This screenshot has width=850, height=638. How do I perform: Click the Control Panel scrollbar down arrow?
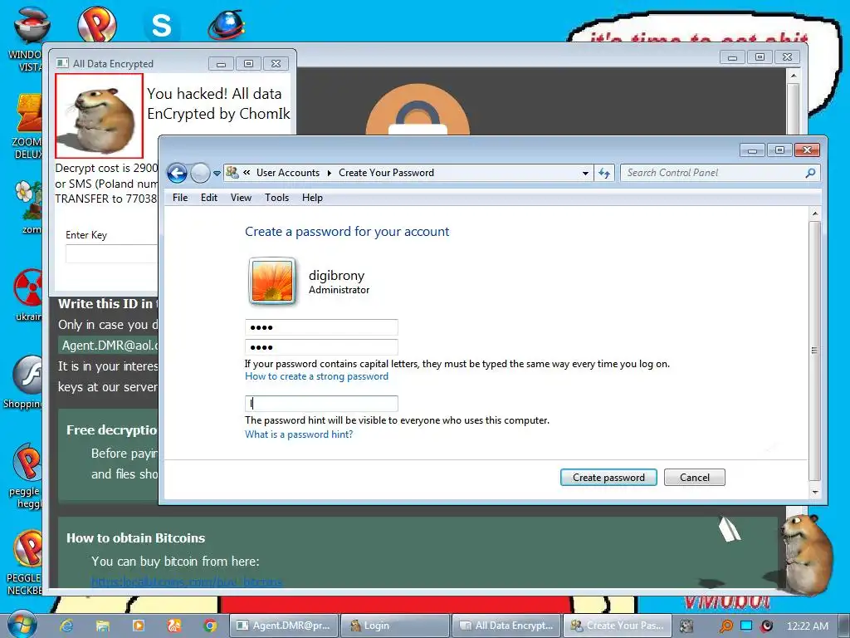815,492
